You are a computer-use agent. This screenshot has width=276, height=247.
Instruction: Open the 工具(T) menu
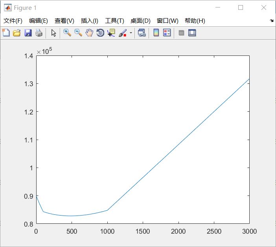tap(114, 21)
